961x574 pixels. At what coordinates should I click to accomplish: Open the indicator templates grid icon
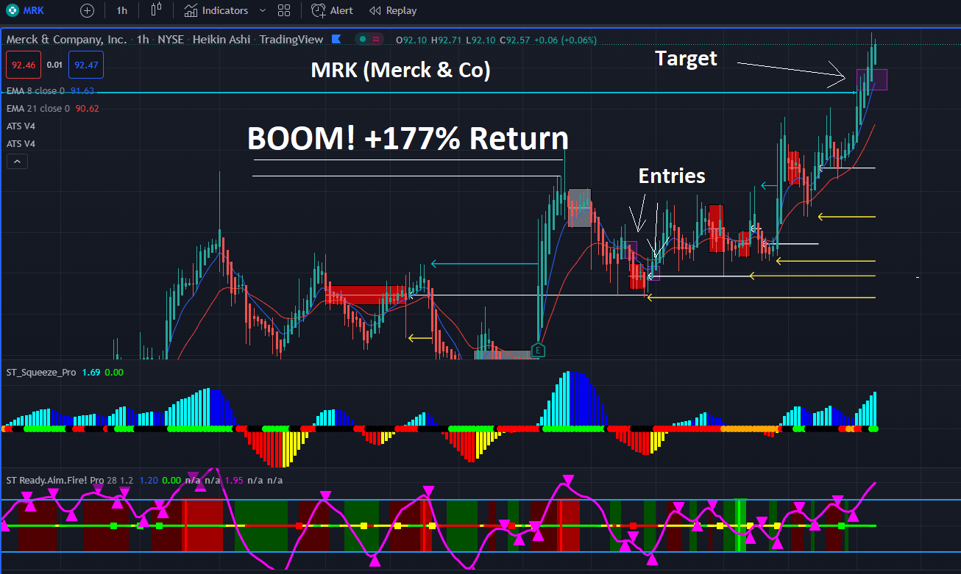pyautogui.click(x=284, y=10)
